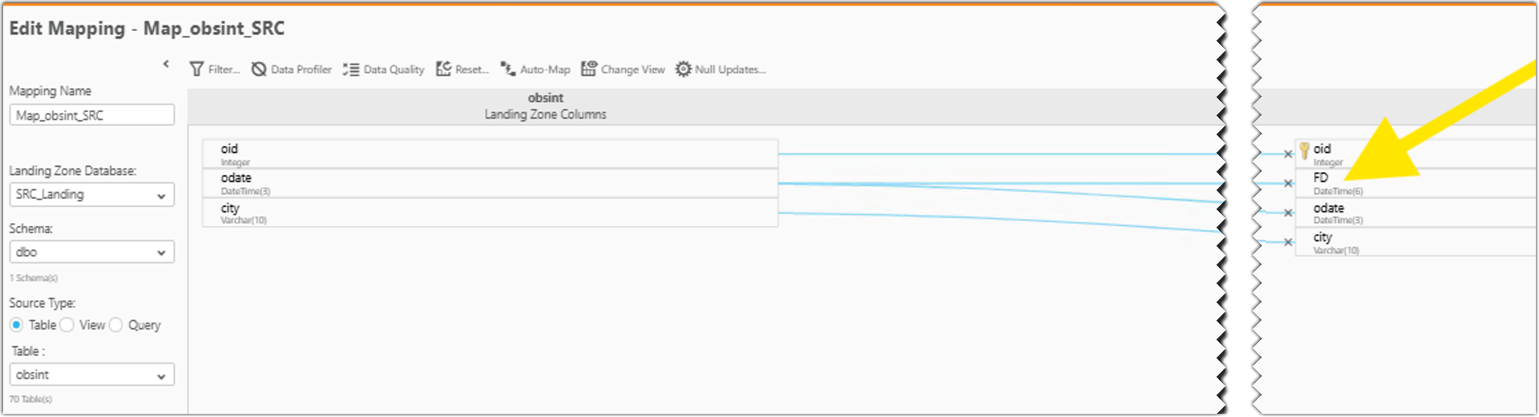Unmap the city target column

1288,242
